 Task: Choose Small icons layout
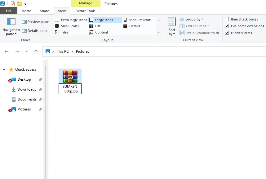pyautogui.click(x=67, y=26)
